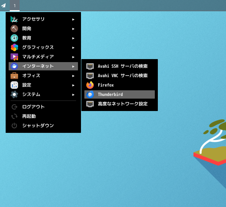Click the シャットダウン power icon
The image size is (226, 207).
coord(14,126)
